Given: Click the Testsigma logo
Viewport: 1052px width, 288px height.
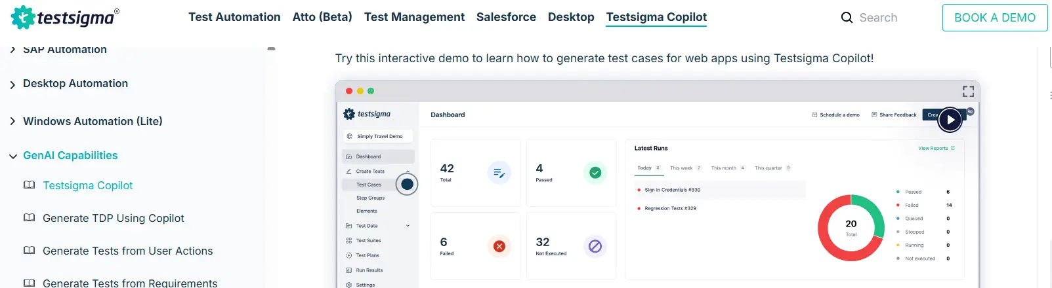Looking at the screenshot, I should (x=65, y=18).
